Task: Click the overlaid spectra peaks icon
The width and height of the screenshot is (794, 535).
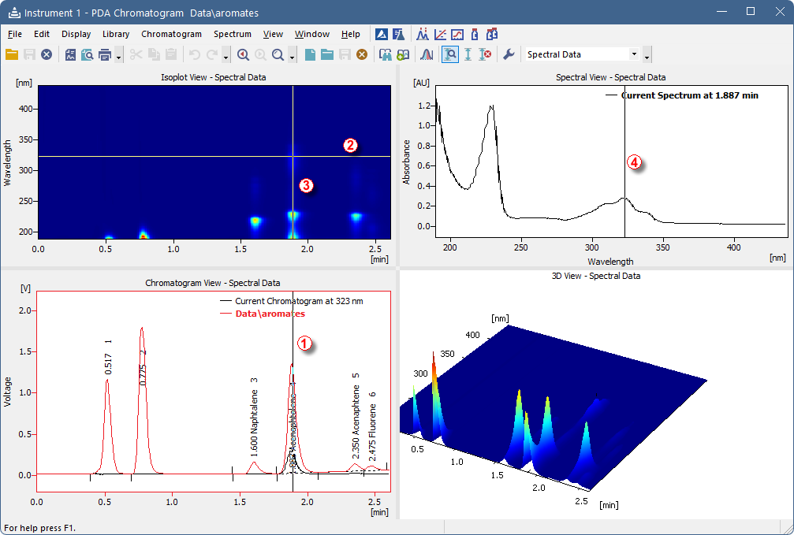Action: click(427, 54)
